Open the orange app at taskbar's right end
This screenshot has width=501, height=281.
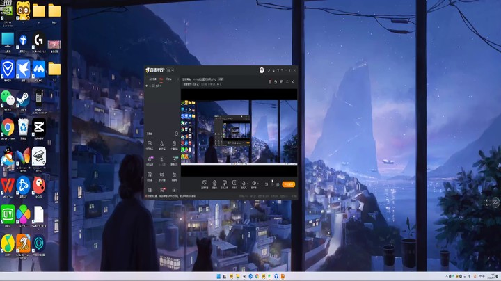pyautogui.click(x=283, y=276)
